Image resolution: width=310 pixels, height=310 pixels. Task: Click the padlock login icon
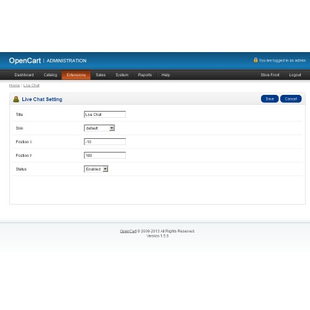[255, 60]
